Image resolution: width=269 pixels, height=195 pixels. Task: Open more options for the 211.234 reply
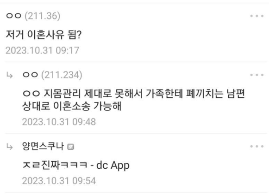[x=257, y=75]
